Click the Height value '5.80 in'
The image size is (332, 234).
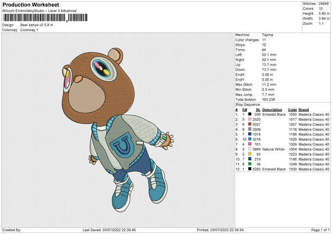point(324,13)
